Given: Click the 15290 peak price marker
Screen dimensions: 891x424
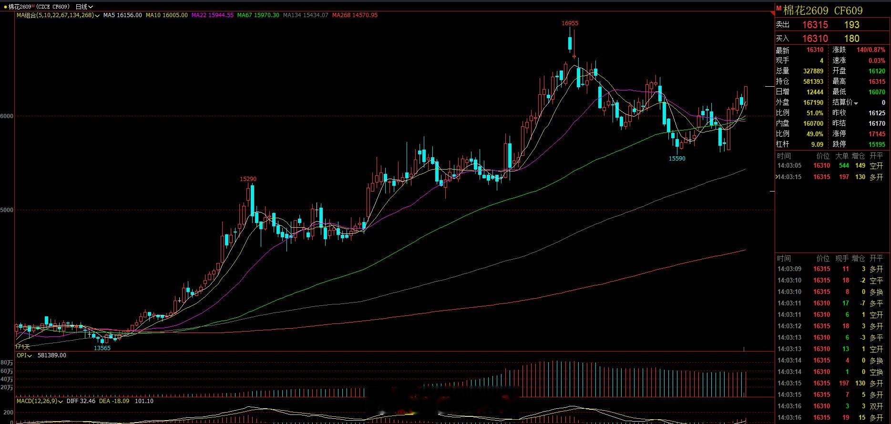Looking at the screenshot, I should [248, 179].
